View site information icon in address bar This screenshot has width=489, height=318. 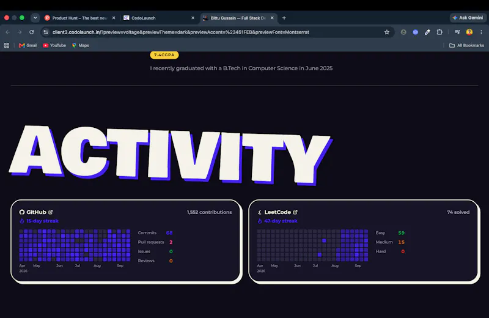click(x=46, y=32)
